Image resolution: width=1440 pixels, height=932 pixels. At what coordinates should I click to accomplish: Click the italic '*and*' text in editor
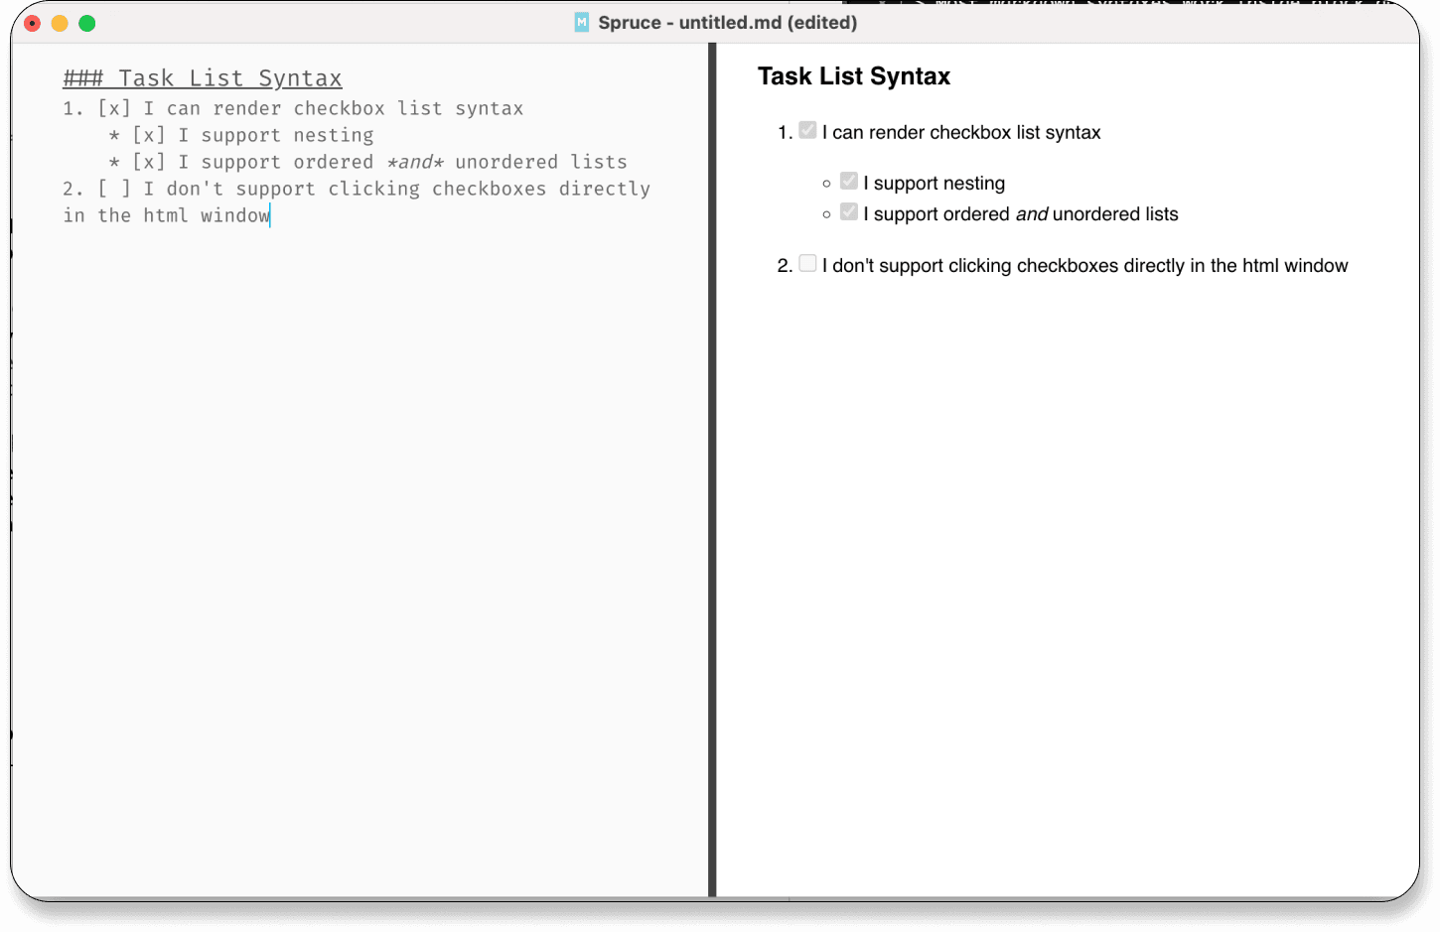pos(415,162)
